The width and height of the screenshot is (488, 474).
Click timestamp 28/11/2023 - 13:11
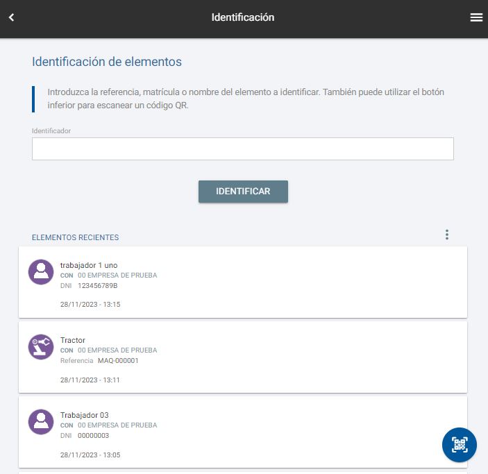click(90, 380)
